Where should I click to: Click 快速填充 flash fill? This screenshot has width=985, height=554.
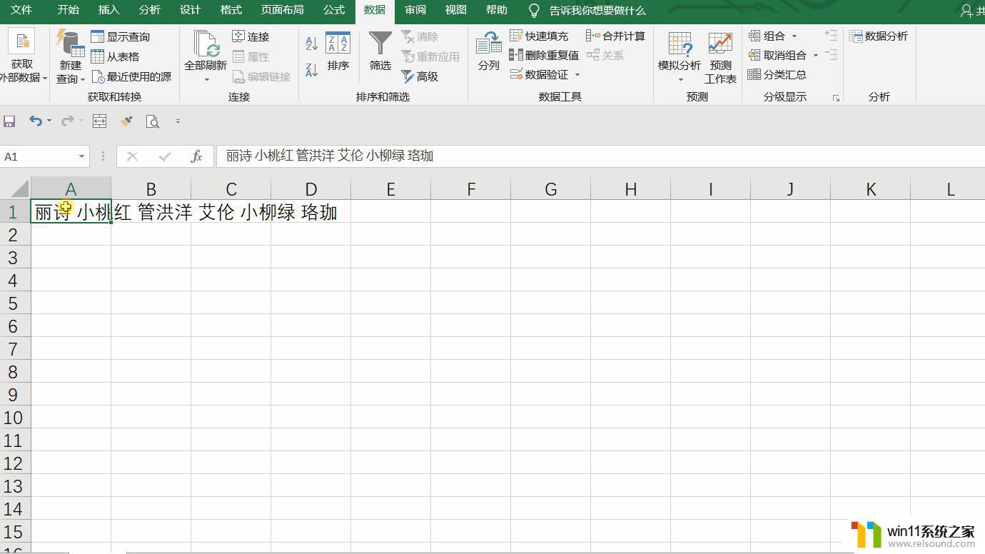(x=539, y=36)
